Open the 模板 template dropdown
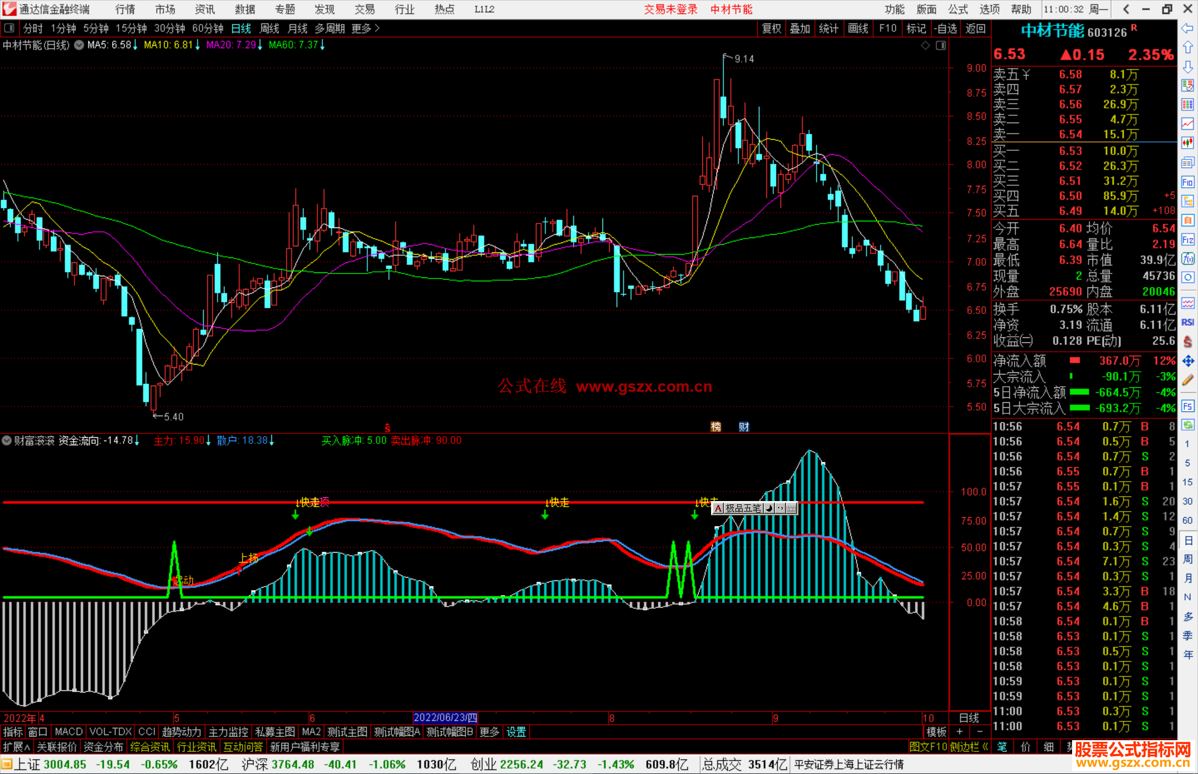 tap(936, 732)
